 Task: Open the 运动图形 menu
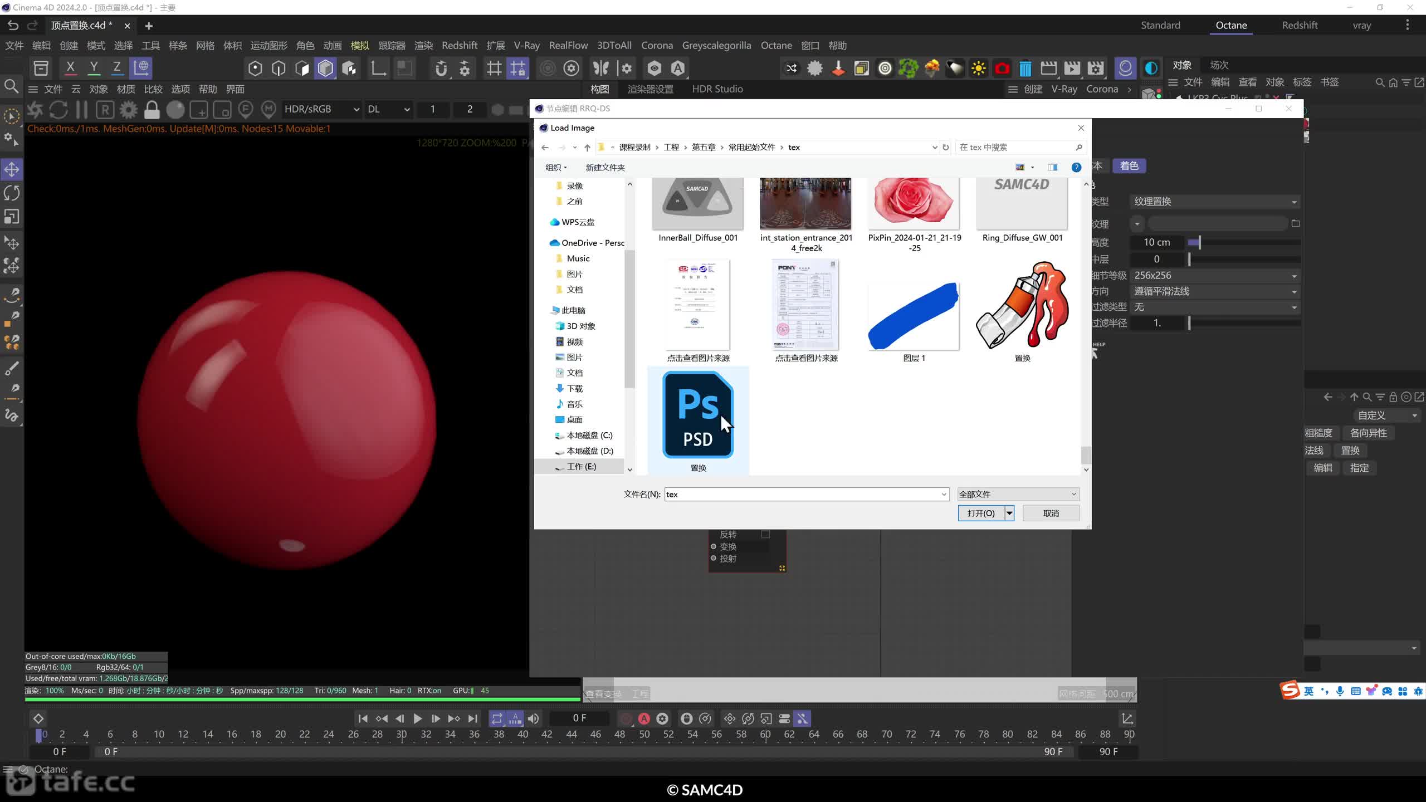pos(269,46)
